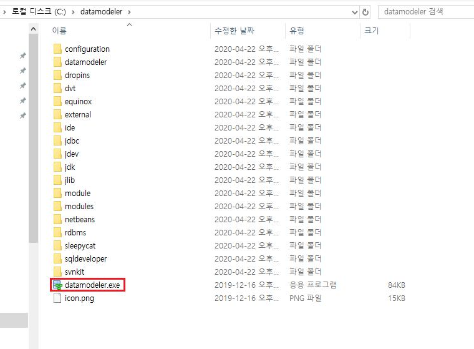This screenshot has width=474, height=349.
Task: Click the navigation pane scroll-up arrow
Action: 34,29
